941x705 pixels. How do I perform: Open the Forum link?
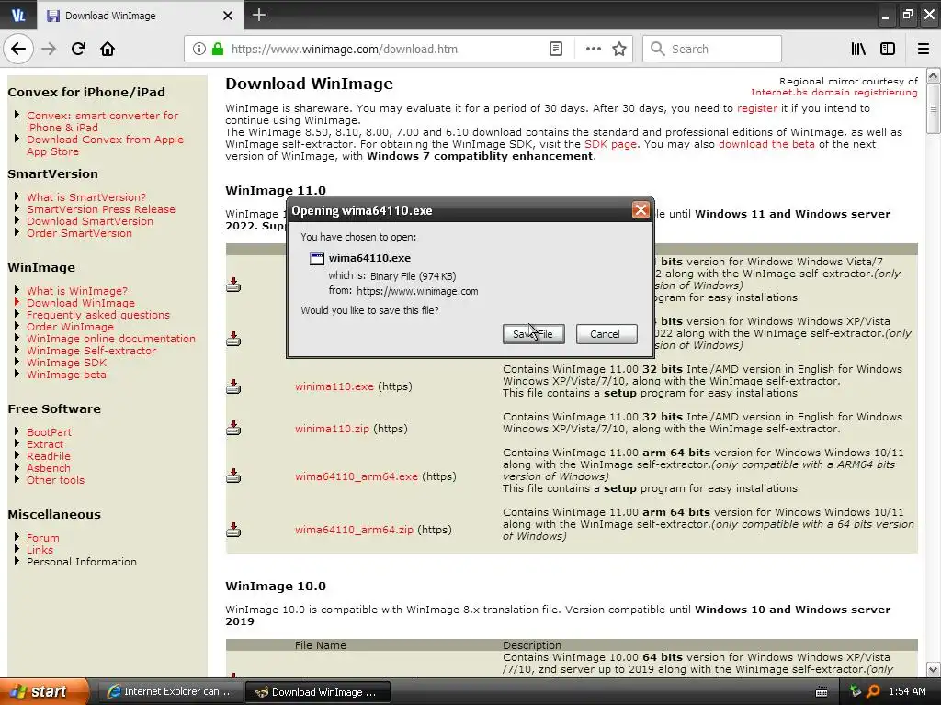(42, 538)
